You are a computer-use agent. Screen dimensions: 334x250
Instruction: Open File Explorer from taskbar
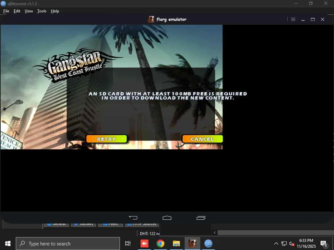[176, 243]
